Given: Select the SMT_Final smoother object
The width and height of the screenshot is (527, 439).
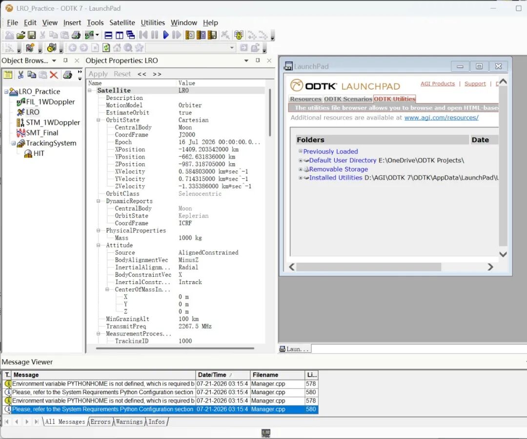Looking at the screenshot, I should tap(42, 133).
